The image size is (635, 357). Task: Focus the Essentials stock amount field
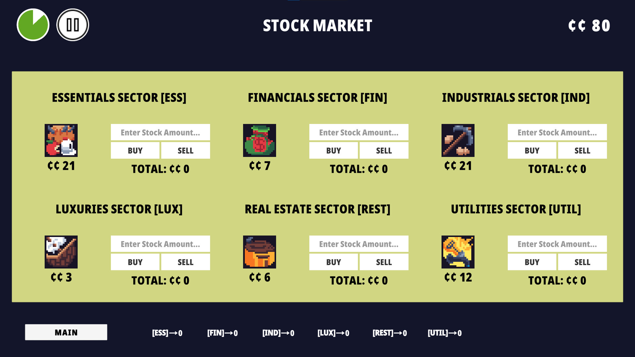[x=160, y=132]
